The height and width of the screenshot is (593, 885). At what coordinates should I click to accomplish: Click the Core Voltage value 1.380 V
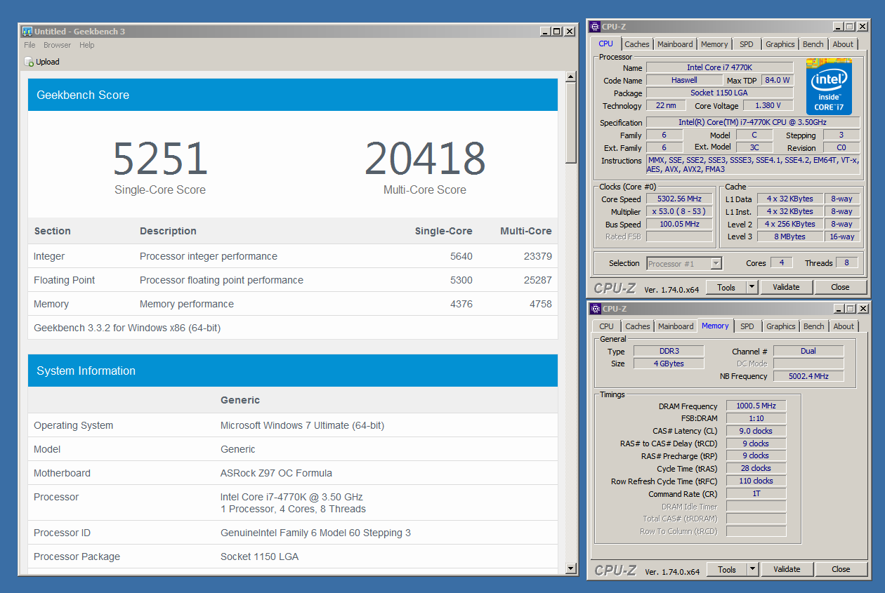click(768, 106)
